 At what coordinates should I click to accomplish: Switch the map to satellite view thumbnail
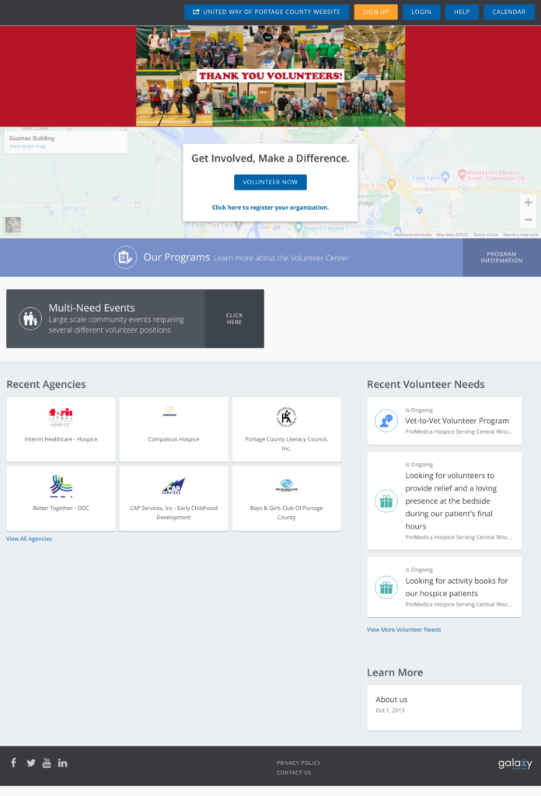(13, 225)
